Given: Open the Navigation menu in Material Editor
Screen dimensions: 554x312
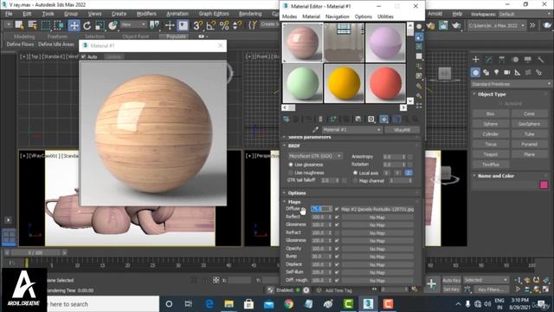Looking at the screenshot, I should point(337,16).
